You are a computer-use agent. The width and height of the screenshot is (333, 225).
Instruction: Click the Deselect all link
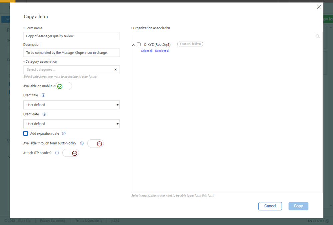pyautogui.click(x=162, y=51)
